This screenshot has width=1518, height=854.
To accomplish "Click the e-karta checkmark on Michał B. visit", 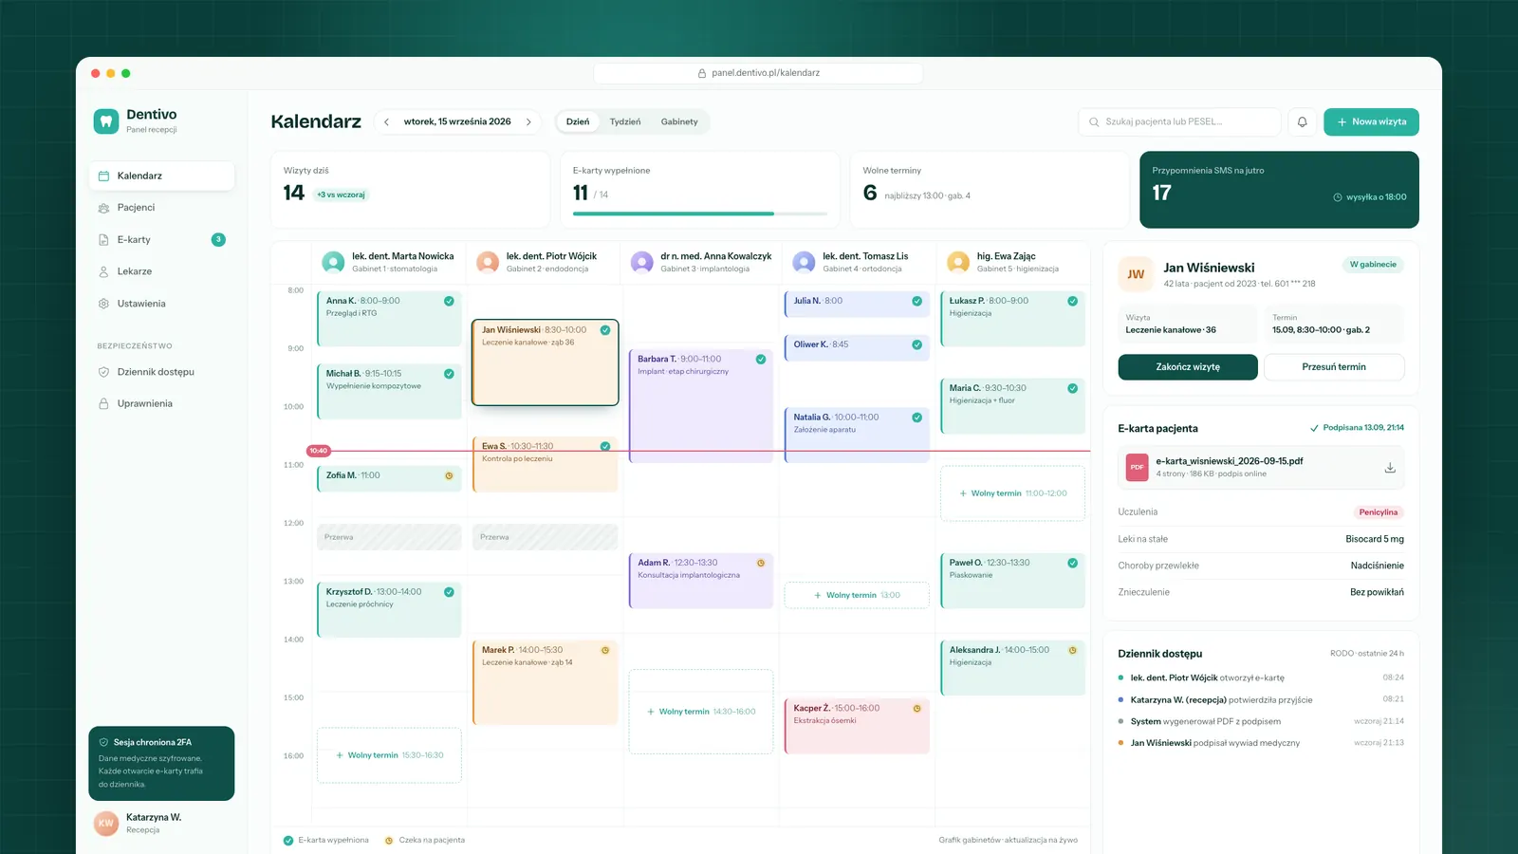I will pos(449,374).
